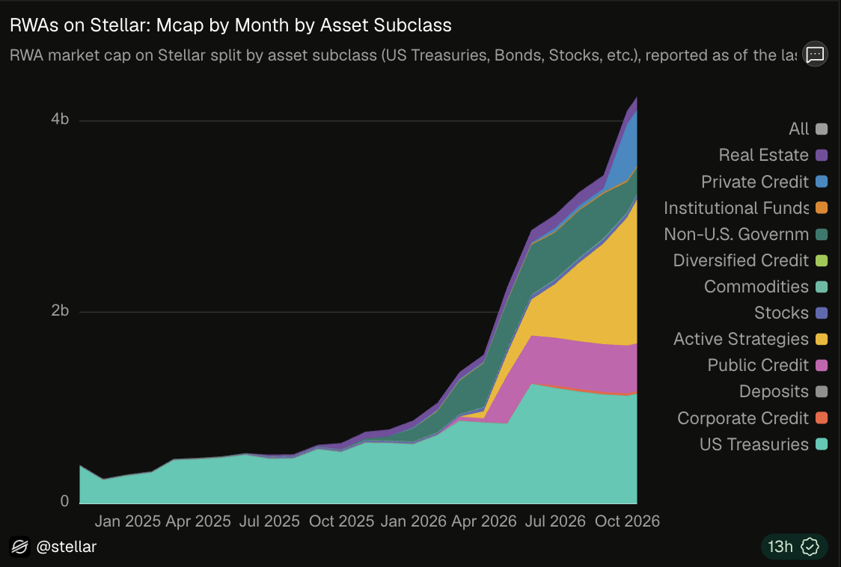This screenshot has width=841, height=567.
Task: Click the '0' y-axis label
Action: coord(65,501)
